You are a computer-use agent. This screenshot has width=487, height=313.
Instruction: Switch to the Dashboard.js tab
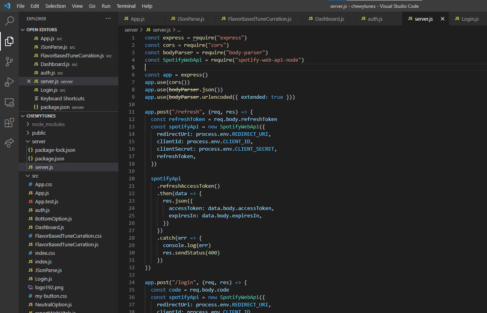[329, 19]
